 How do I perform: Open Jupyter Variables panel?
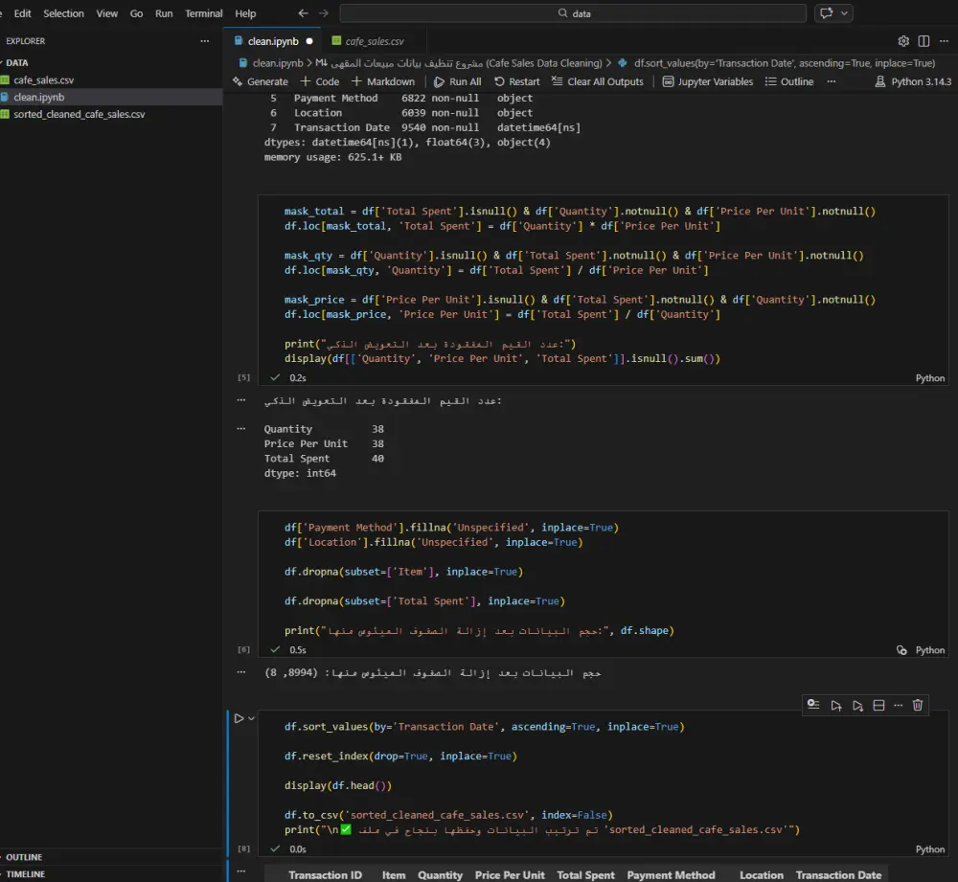[708, 81]
